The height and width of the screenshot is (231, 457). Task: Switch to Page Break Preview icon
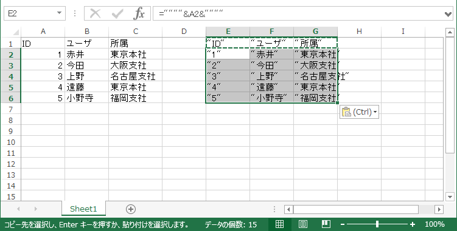point(326,224)
